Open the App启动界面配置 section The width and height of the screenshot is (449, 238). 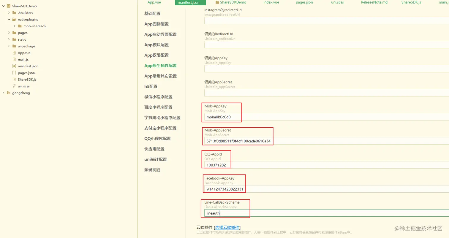(160, 34)
